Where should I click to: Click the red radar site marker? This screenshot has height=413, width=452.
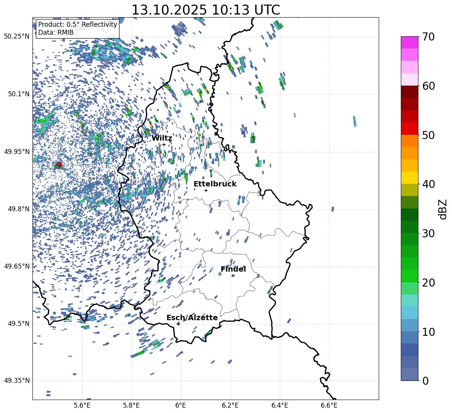(59, 165)
